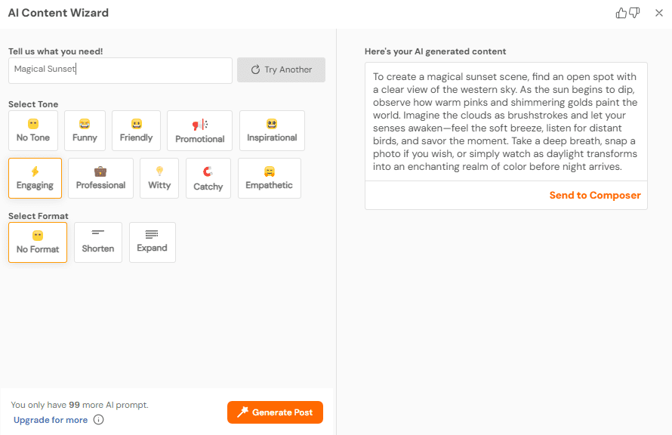Choose the Shorten format
The image size is (672, 435).
[x=98, y=242]
